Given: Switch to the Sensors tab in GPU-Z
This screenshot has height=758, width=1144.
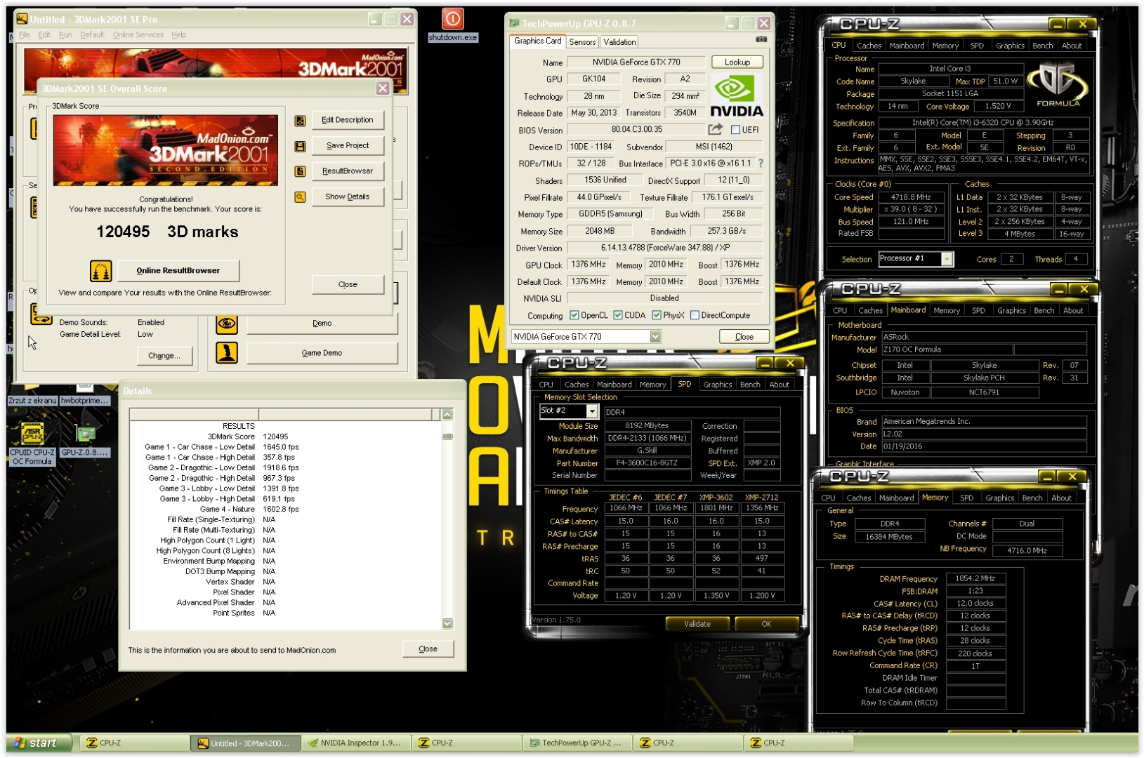Looking at the screenshot, I should pos(582,42).
